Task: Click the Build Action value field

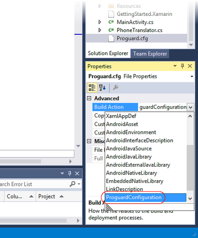Action: (x=163, y=107)
